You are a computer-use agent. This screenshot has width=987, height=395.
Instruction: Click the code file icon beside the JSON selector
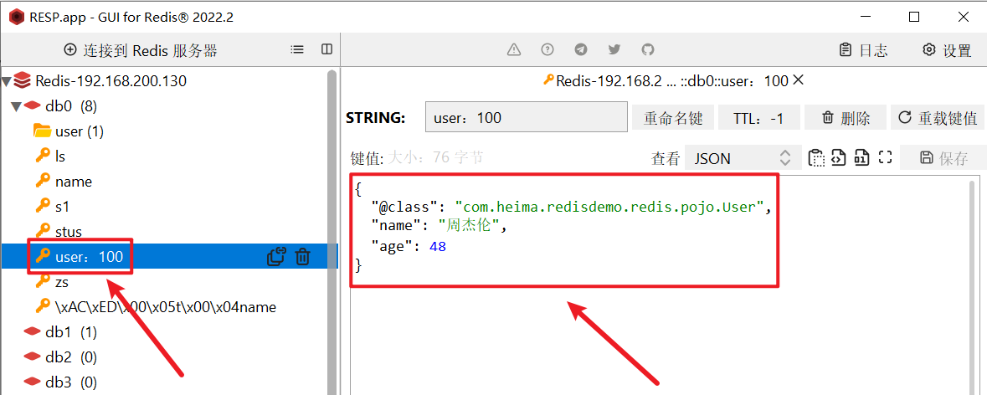(x=838, y=157)
